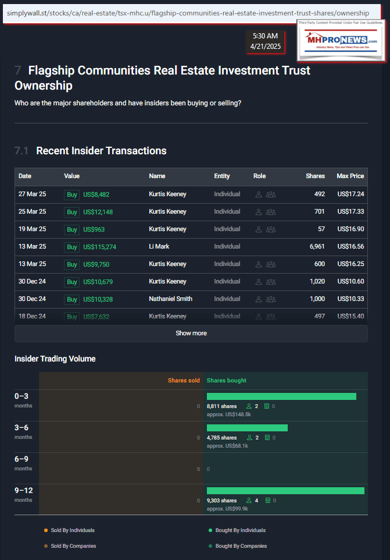Click the Bought By Companies legend dot

pos(210,546)
